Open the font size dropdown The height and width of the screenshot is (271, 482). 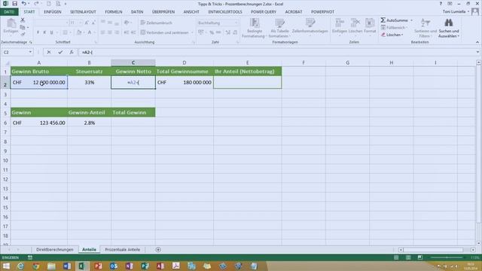click(81, 23)
